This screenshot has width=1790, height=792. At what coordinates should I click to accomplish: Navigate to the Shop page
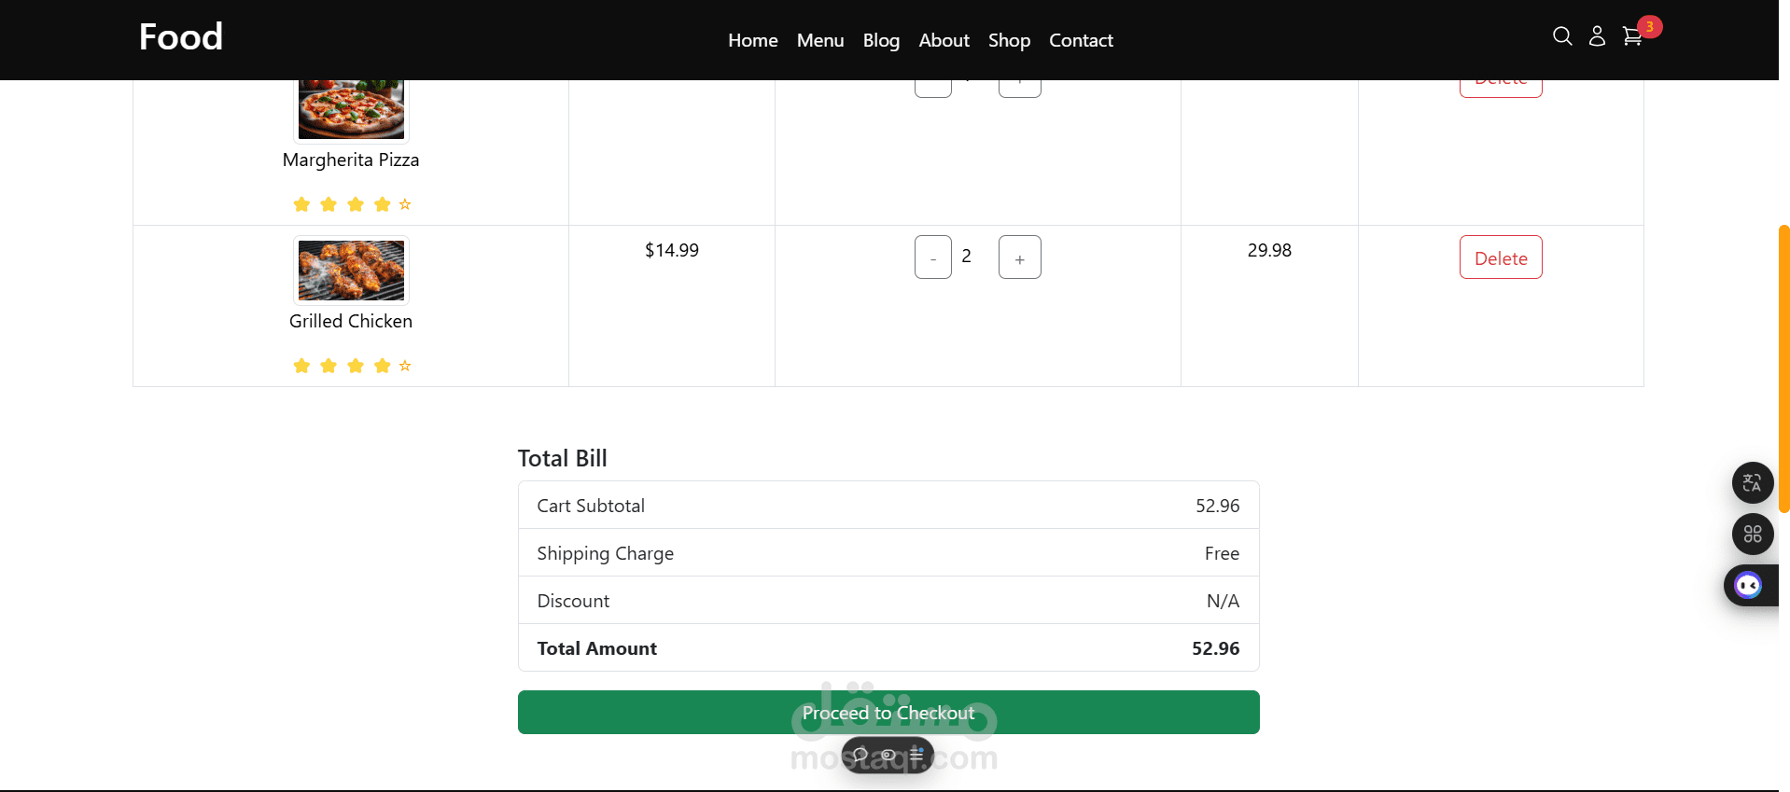[x=1009, y=40]
